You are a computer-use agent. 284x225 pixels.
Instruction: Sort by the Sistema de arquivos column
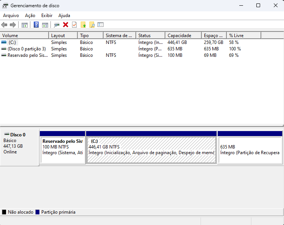[x=120, y=36]
